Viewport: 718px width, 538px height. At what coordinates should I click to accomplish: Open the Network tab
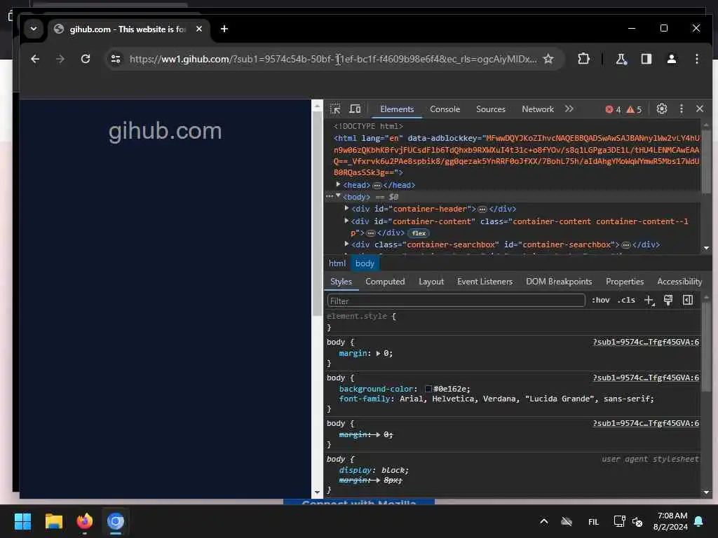538,109
